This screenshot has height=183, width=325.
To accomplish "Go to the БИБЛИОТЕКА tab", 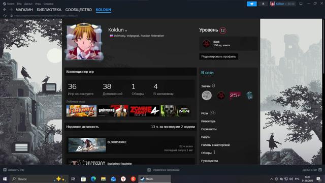I will click(49, 10).
